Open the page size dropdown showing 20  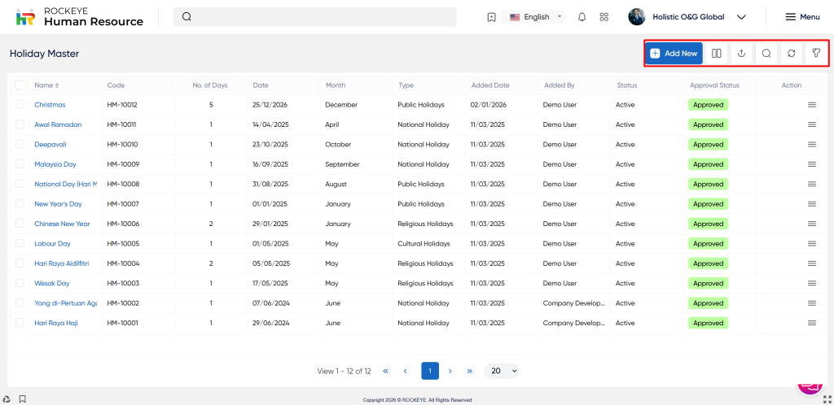pyautogui.click(x=501, y=371)
